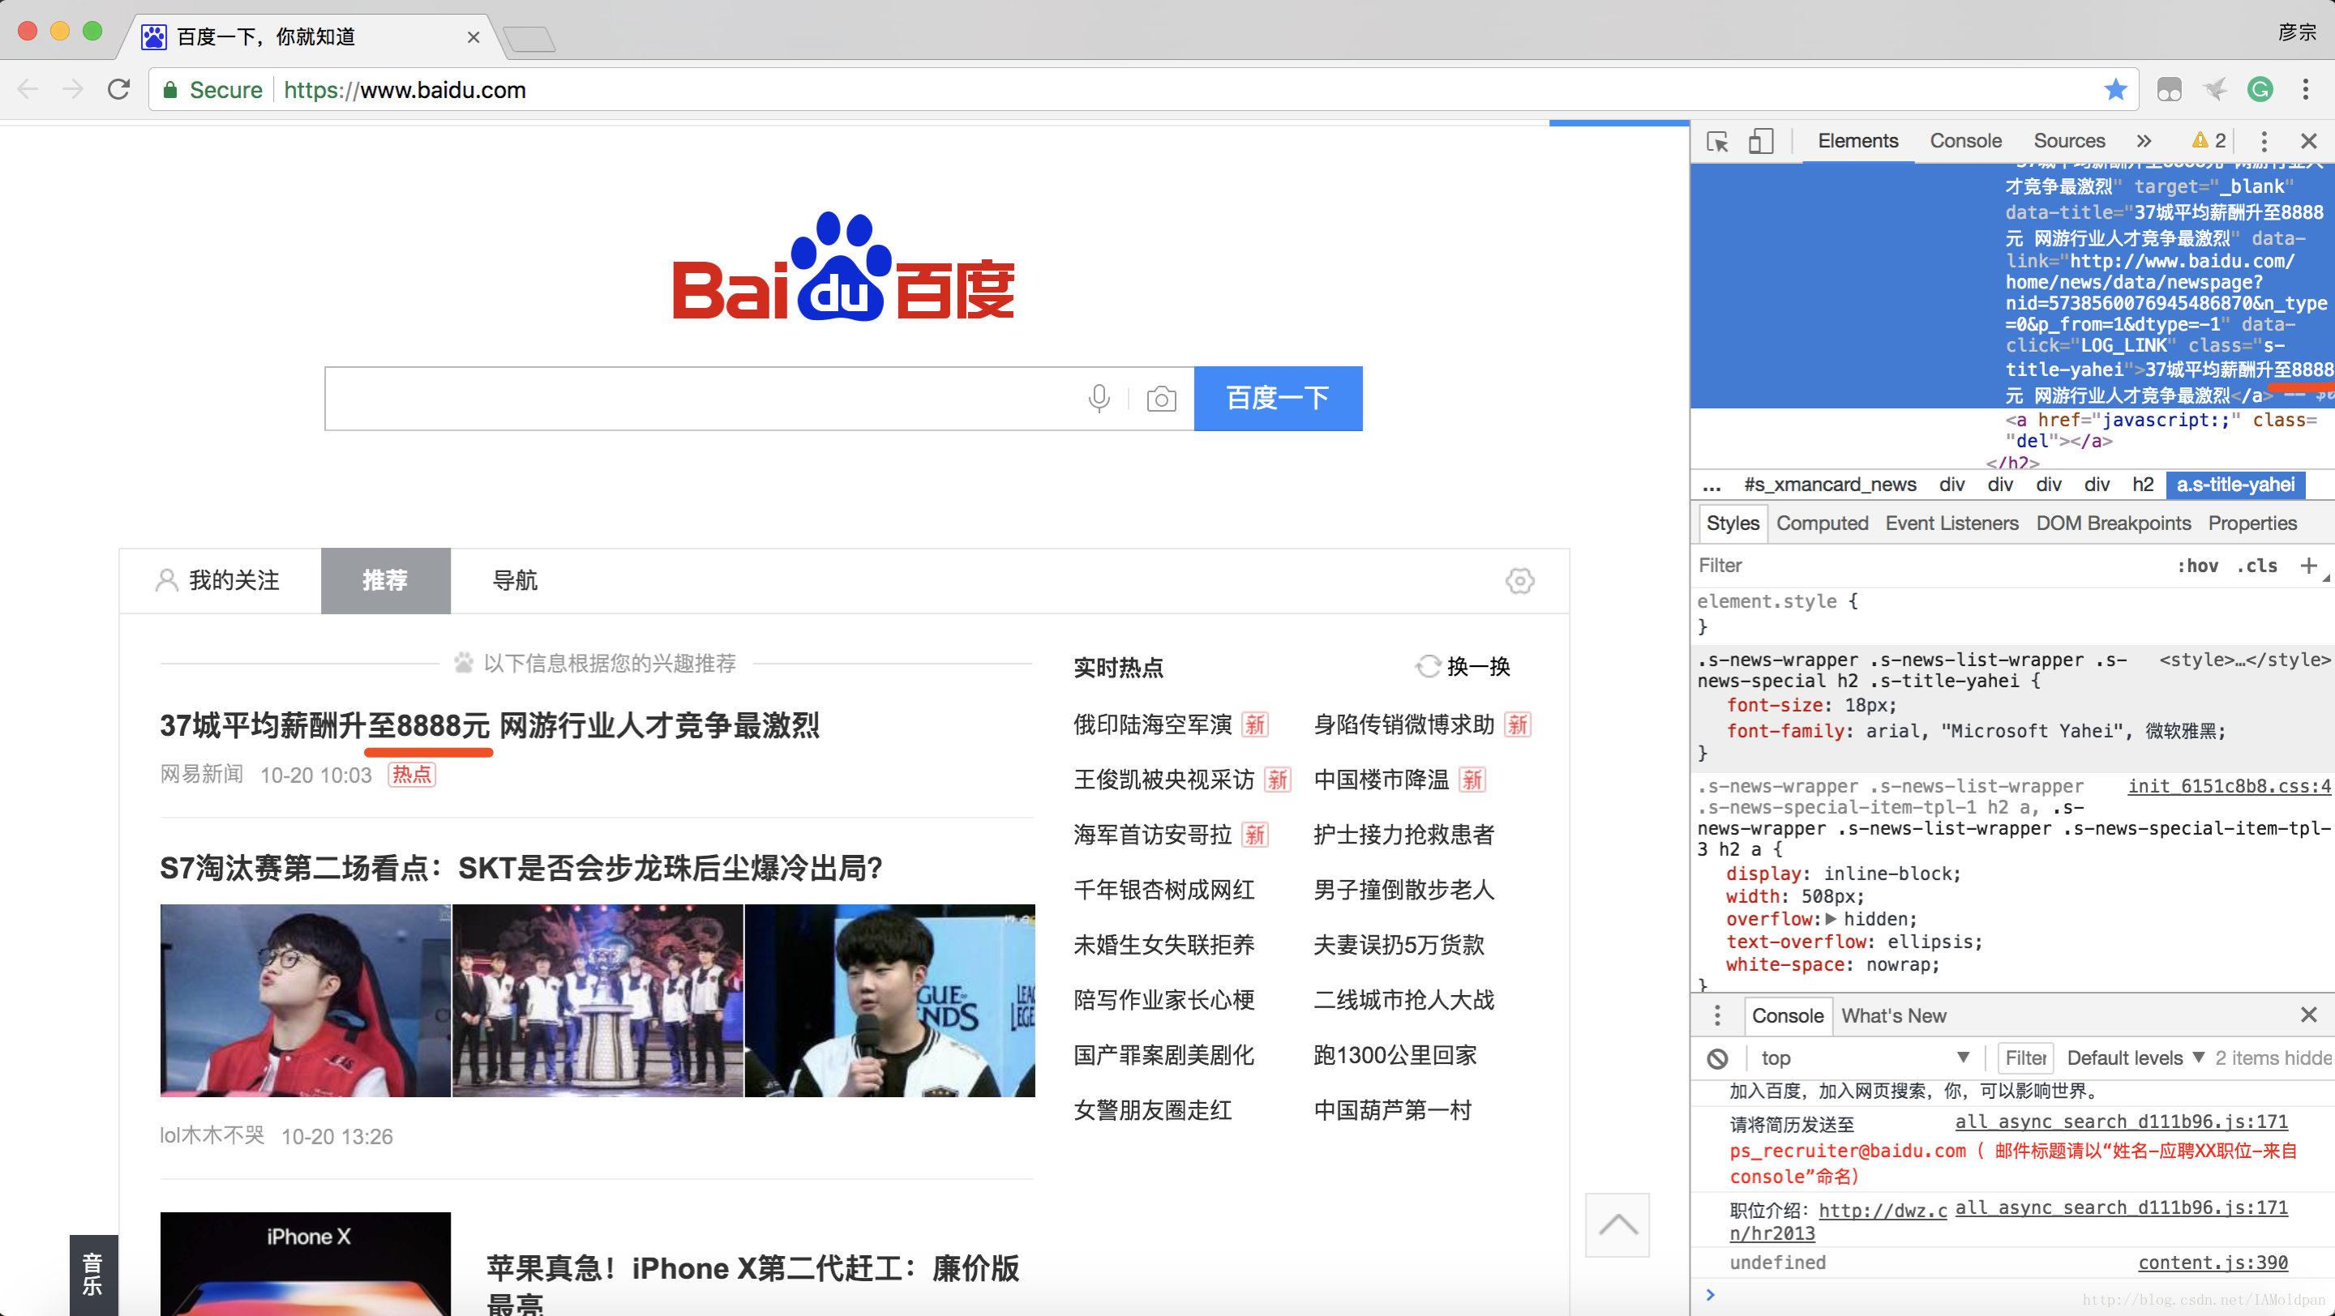Click the grey plane extension icon
The image size is (2335, 1316).
tap(2214, 90)
